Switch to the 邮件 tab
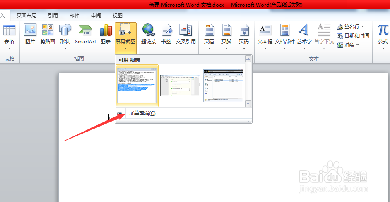This screenshot has width=390, height=202. point(75,16)
